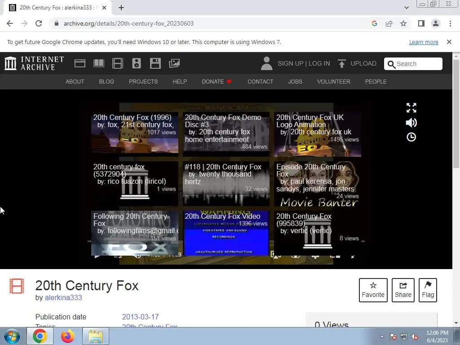460x345 pixels.
Task: Click the browser address bar URL
Action: [x=128, y=23]
